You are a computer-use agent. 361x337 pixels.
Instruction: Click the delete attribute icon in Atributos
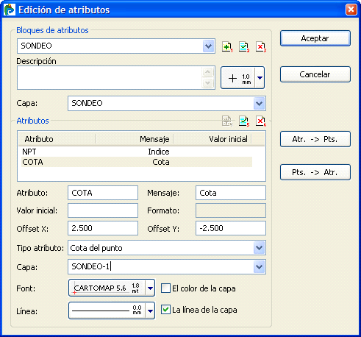tap(261, 121)
